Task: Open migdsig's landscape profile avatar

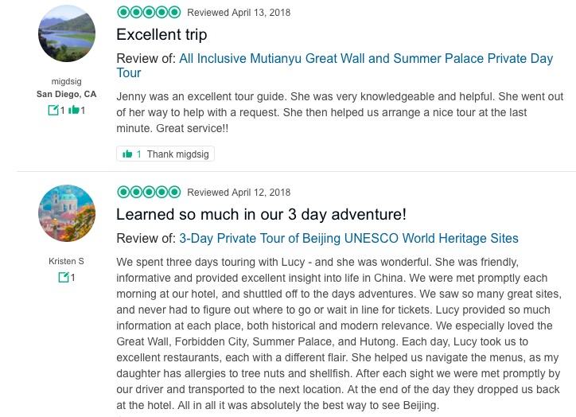Action: pyautogui.click(x=67, y=33)
